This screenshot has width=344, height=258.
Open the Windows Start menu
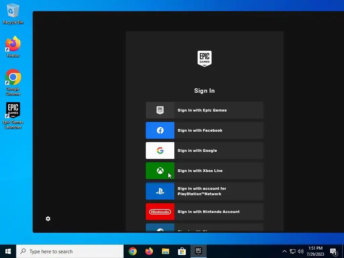coord(8,251)
